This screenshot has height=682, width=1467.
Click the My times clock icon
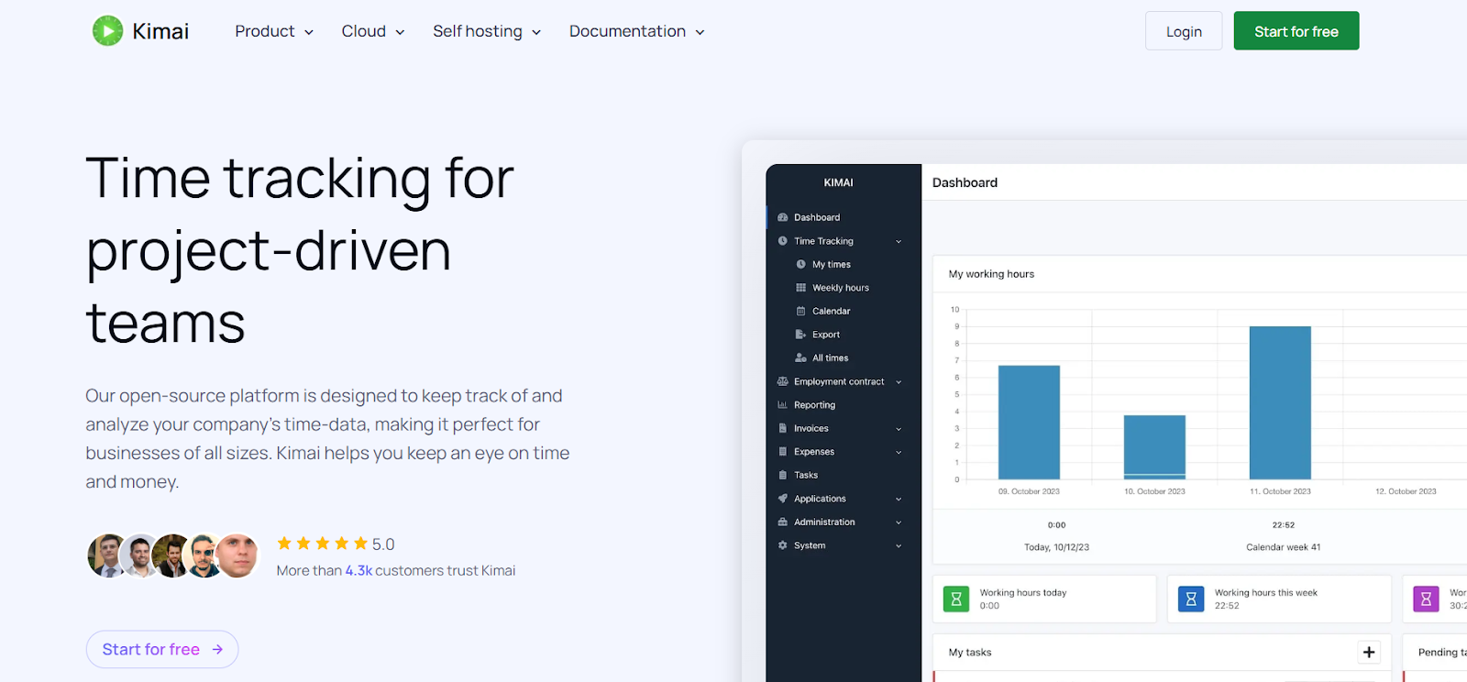pyautogui.click(x=801, y=264)
